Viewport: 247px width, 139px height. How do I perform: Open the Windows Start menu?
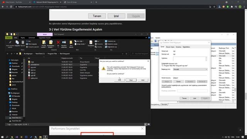(x=2, y=137)
